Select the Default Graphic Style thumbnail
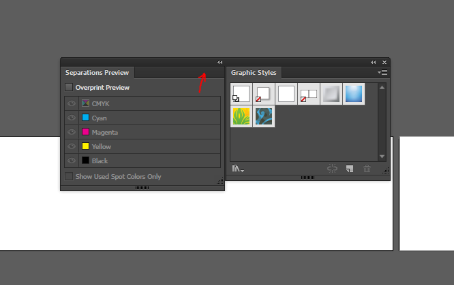 point(241,94)
